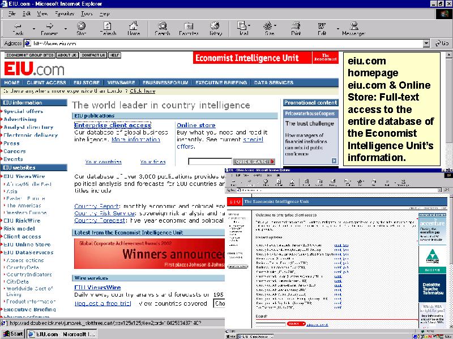453x339 pixels.
Task: Print the page with Print icon
Action: pos(296,29)
